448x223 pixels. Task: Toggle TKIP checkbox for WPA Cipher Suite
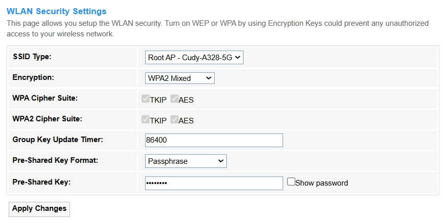pyautogui.click(x=146, y=99)
